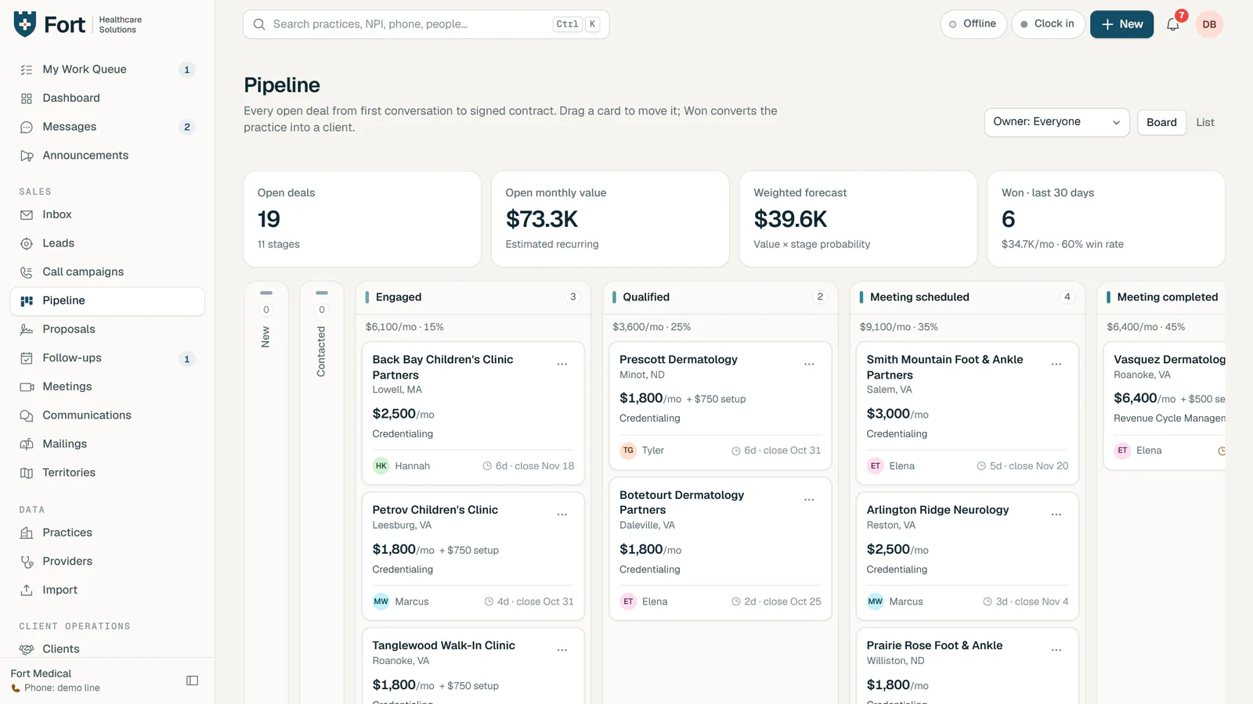The width and height of the screenshot is (1253, 704).
Task: Open Prairie Rose Foot & Ankle card menu
Action: 1056,650
